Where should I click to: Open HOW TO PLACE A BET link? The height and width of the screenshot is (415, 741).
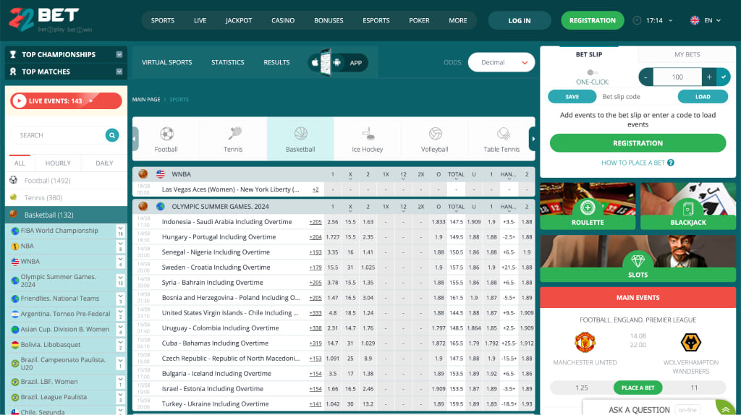tap(632, 163)
